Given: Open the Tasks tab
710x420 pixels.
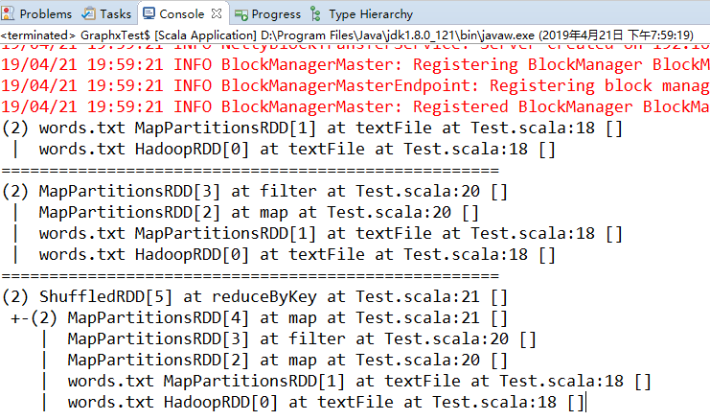Looking at the screenshot, I should [x=115, y=14].
